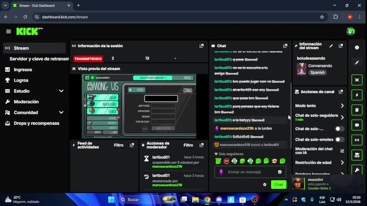The image size is (367, 206).
Task: Pop out the Feed de actividades panel
Action: coord(132,145)
